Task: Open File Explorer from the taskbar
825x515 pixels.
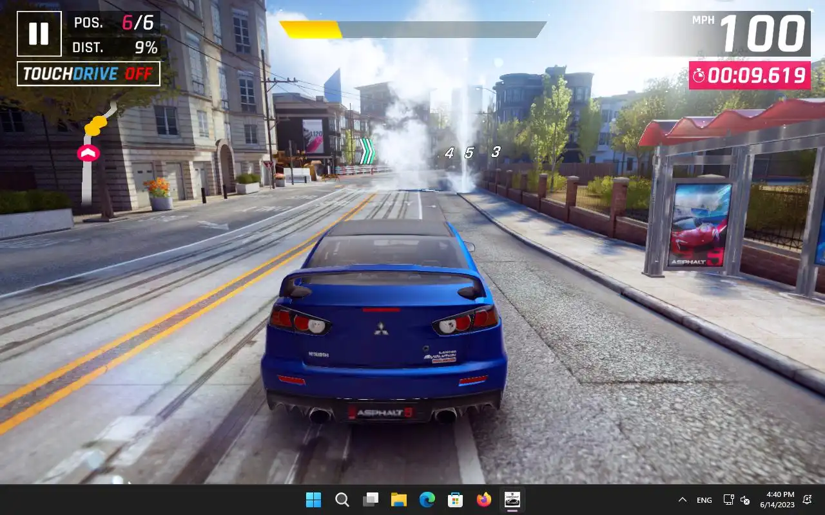Action: click(399, 500)
